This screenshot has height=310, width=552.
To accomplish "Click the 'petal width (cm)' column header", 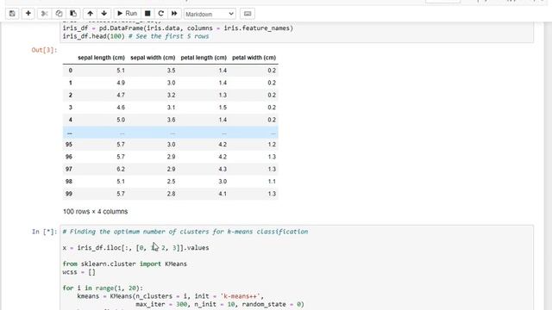I will point(254,58).
